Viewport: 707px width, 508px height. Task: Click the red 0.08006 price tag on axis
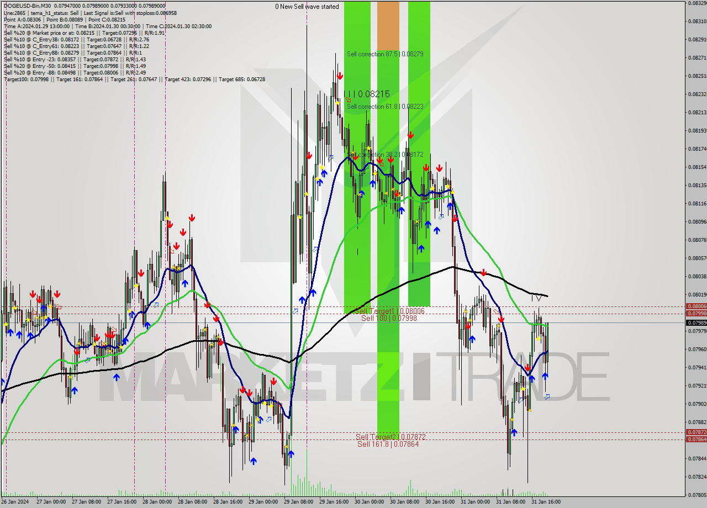(697, 306)
